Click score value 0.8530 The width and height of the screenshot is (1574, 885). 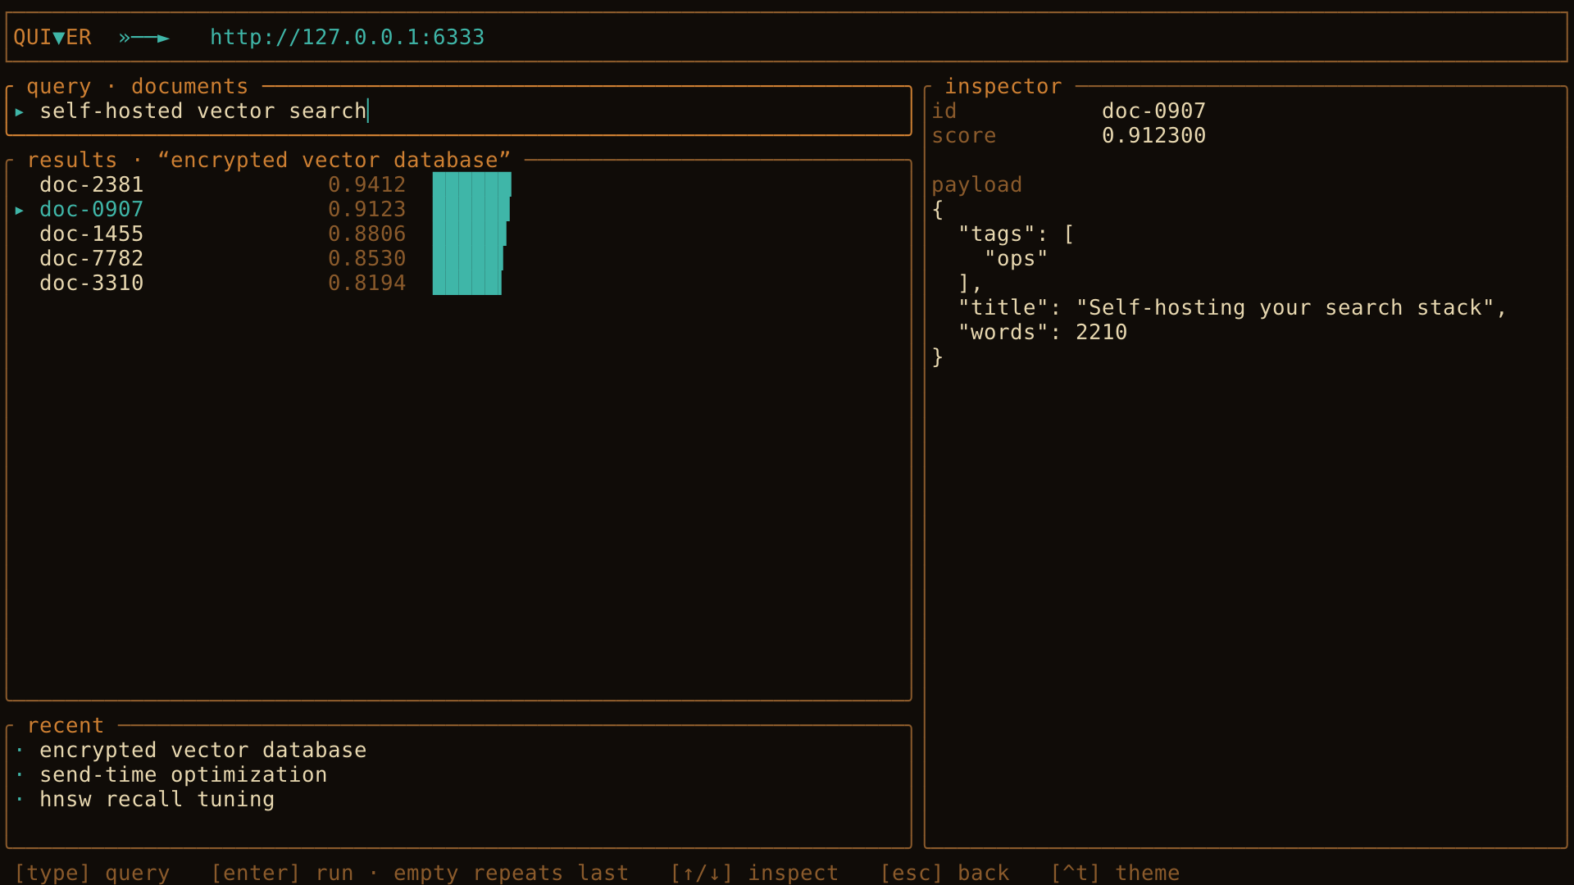367,258
